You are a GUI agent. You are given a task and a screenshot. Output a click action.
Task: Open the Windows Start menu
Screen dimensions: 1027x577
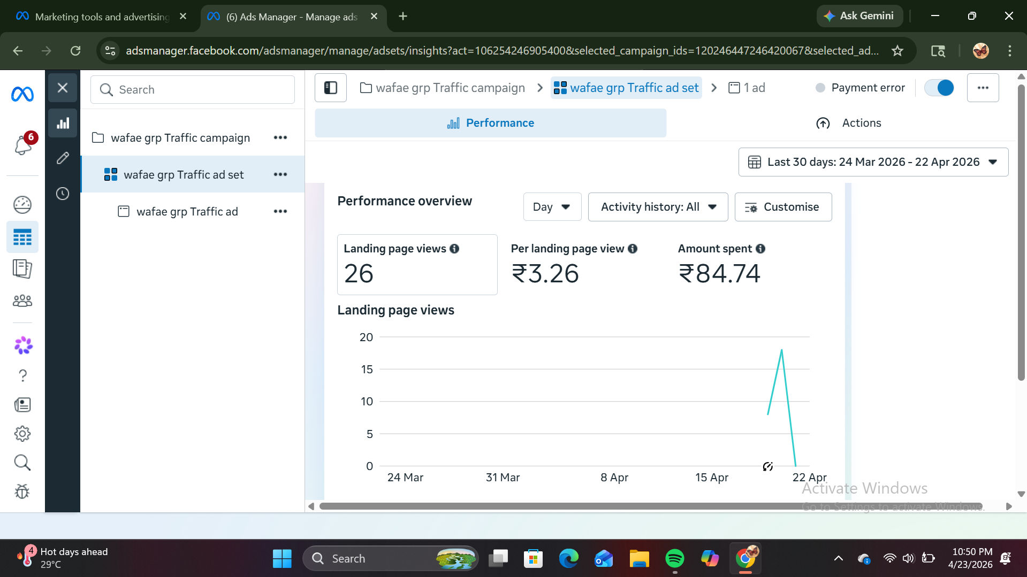click(282, 559)
